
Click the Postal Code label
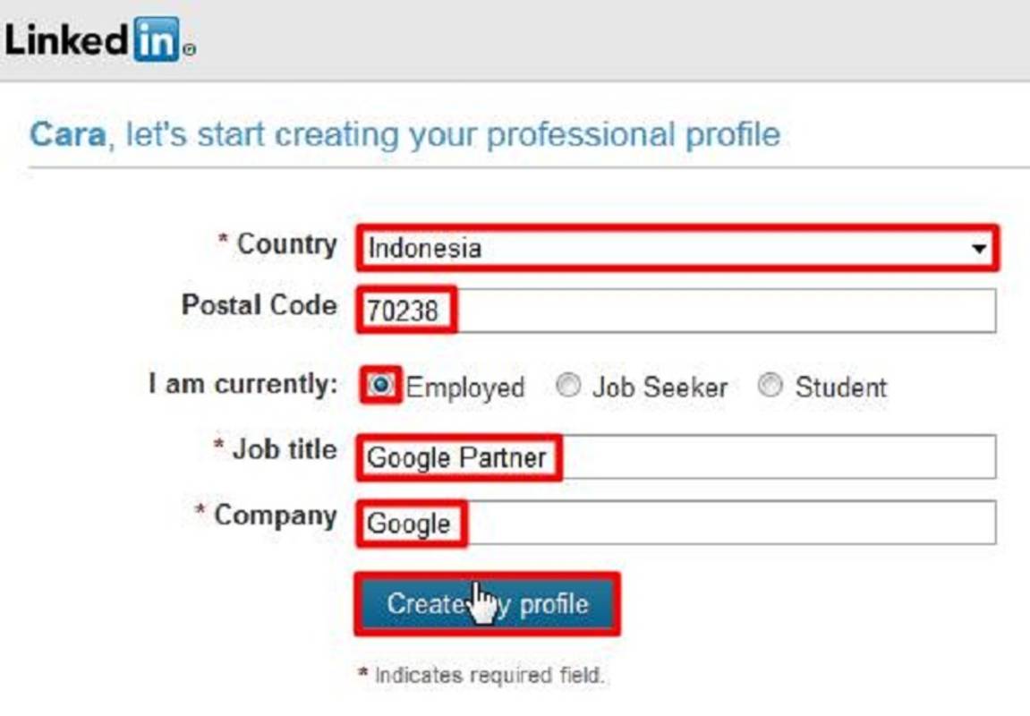tap(260, 305)
